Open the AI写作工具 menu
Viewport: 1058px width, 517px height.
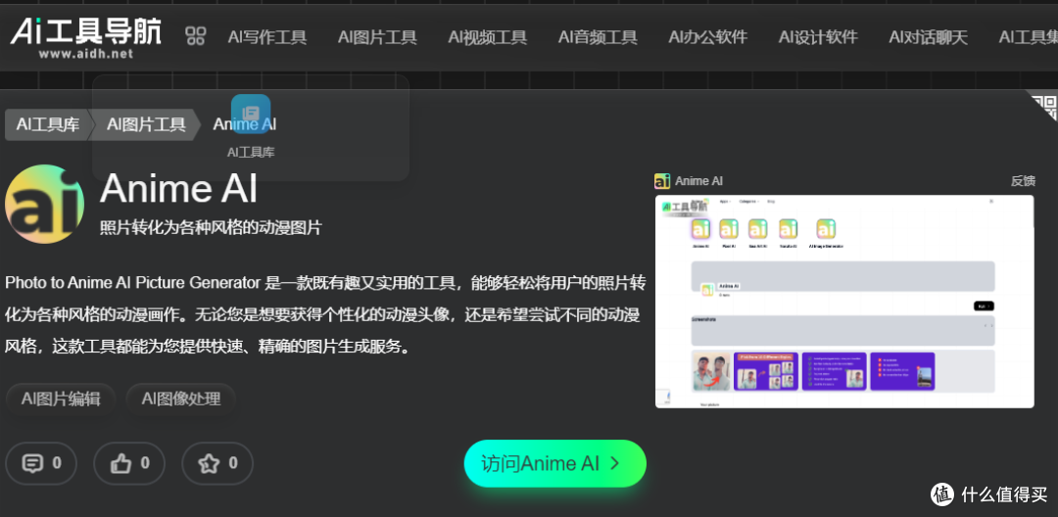(x=267, y=38)
